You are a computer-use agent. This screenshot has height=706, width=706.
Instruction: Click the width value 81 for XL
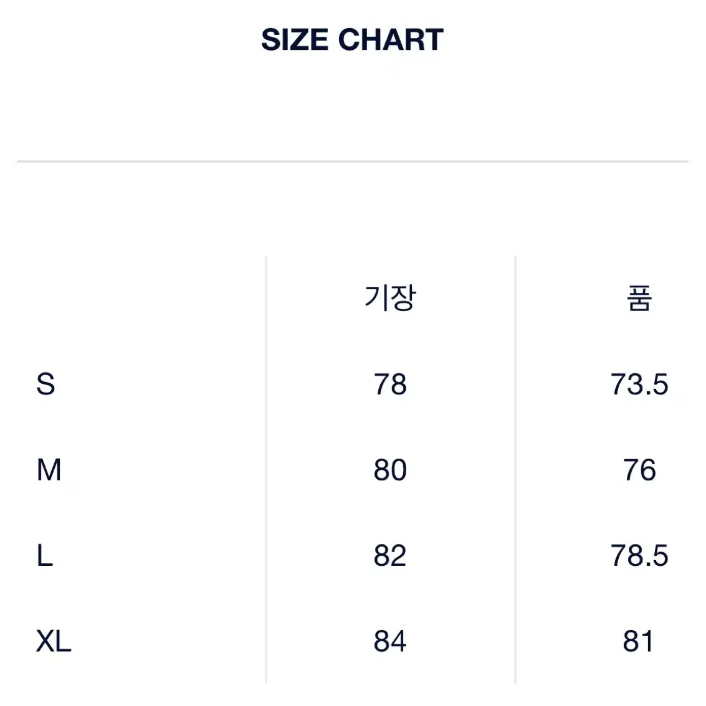[638, 641]
